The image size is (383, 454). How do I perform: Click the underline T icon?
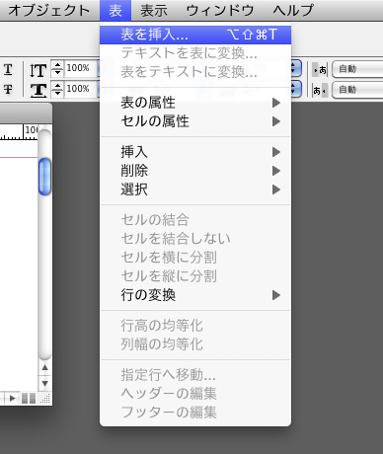click(x=8, y=69)
